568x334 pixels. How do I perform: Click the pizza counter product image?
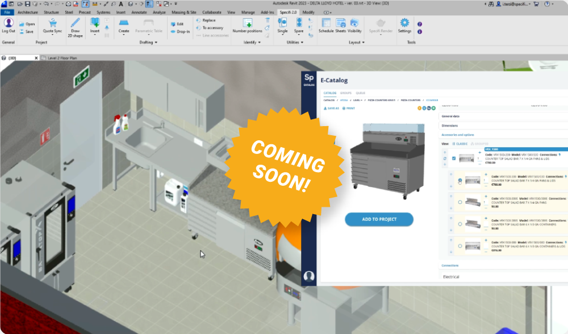[x=387, y=161]
